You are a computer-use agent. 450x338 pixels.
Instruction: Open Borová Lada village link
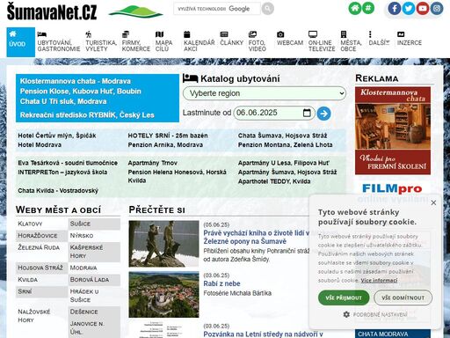tap(90, 280)
